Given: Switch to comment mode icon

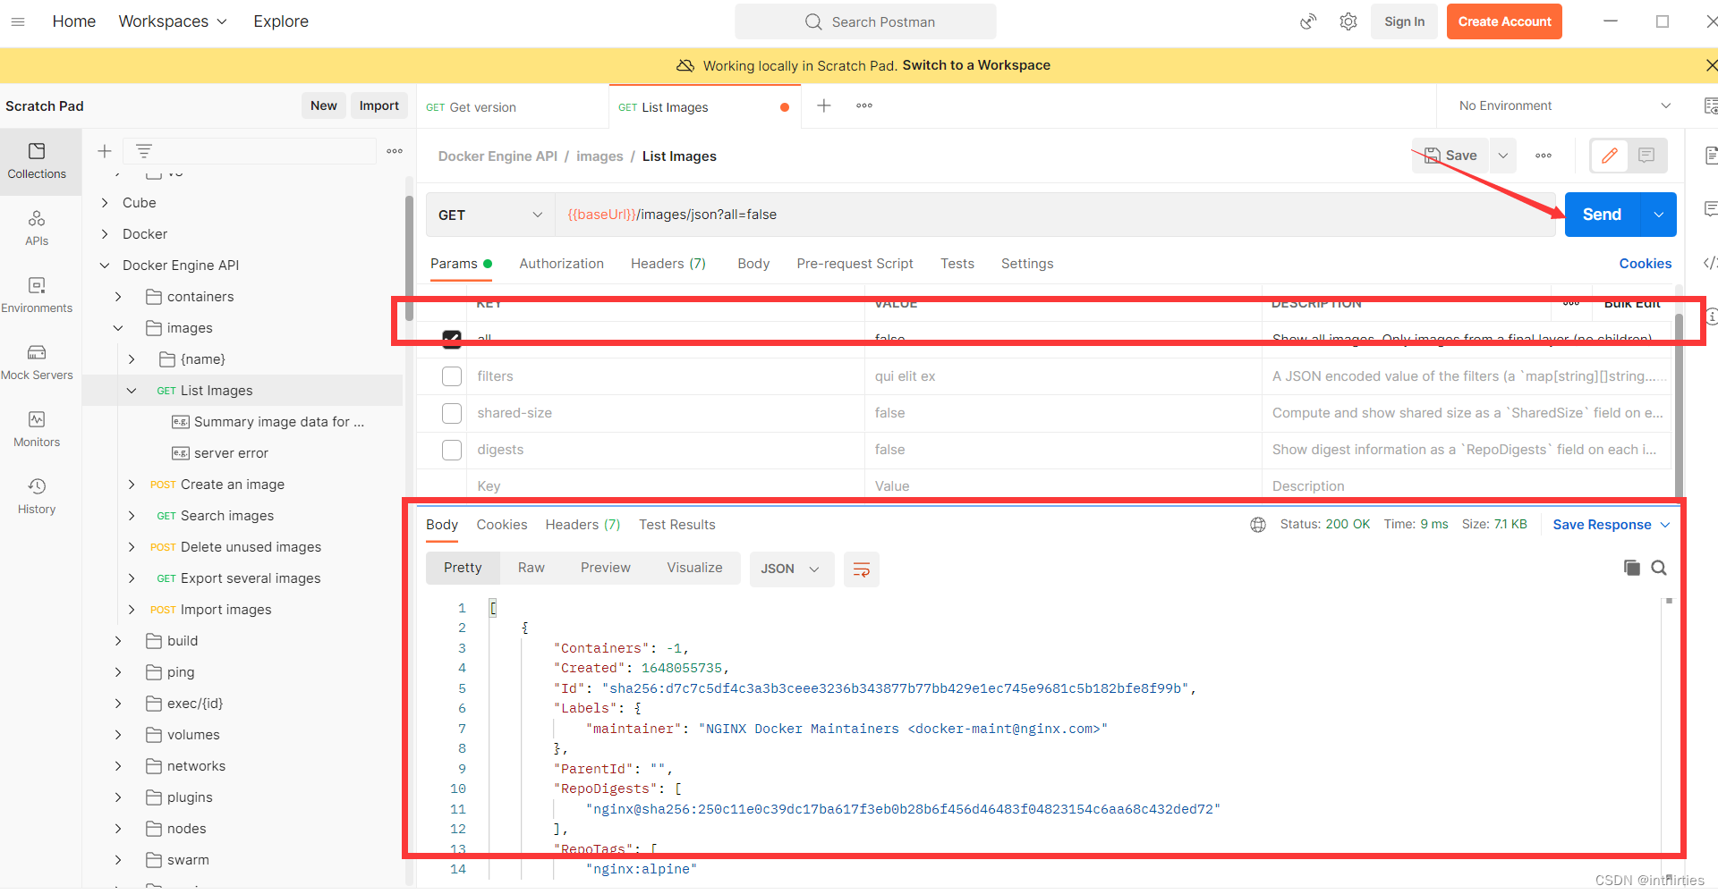Looking at the screenshot, I should (1646, 156).
